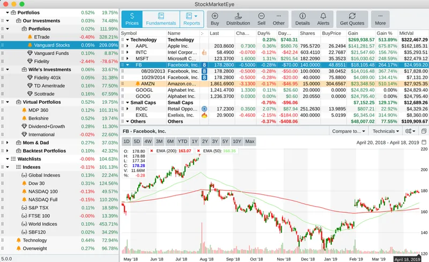Select the 10Y chart range
The width and height of the screenshot is (429, 262).
(x=236, y=141)
